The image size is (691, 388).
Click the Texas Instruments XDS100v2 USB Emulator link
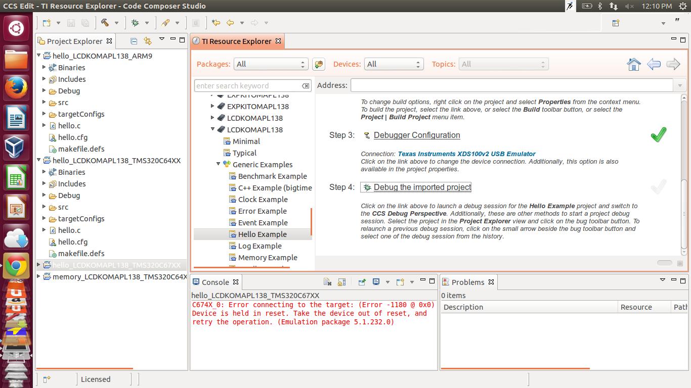[466, 154]
